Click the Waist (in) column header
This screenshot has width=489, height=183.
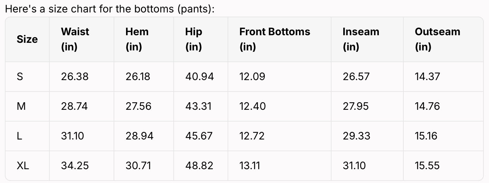click(x=75, y=39)
